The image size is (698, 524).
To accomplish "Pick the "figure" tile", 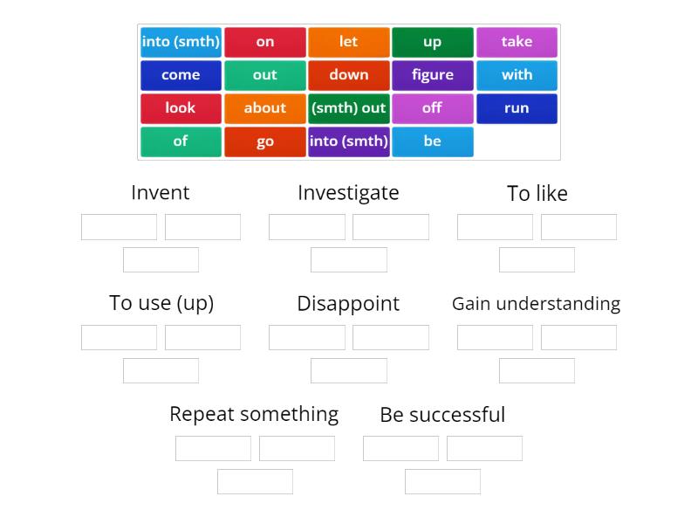I will [433, 74].
